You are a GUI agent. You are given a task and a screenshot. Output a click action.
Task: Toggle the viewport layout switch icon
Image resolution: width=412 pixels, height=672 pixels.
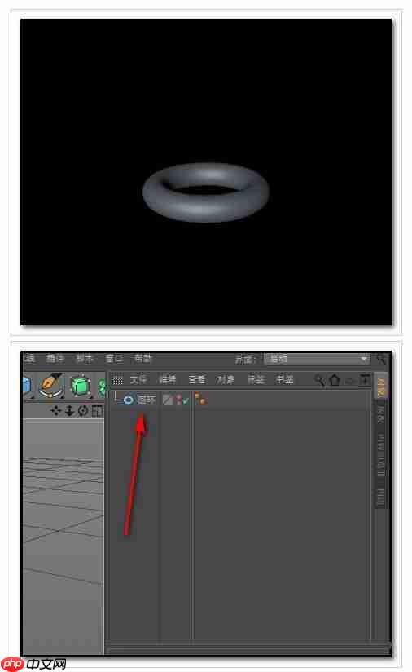tap(97, 410)
